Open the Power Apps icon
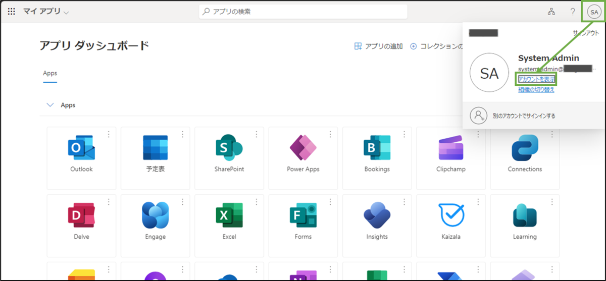606x281 pixels. tap(303, 147)
